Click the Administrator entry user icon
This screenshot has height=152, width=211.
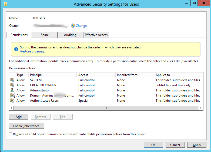12,90
